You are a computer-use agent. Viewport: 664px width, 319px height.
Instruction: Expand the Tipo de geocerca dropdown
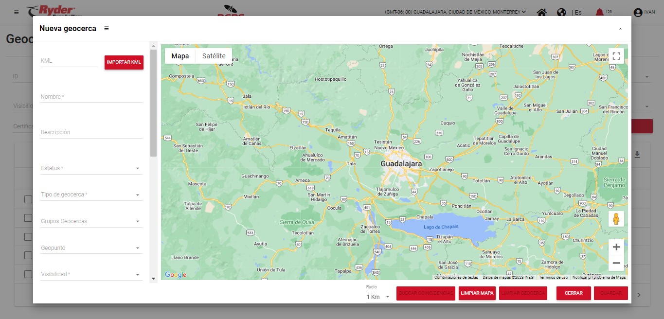pos(91,195)
